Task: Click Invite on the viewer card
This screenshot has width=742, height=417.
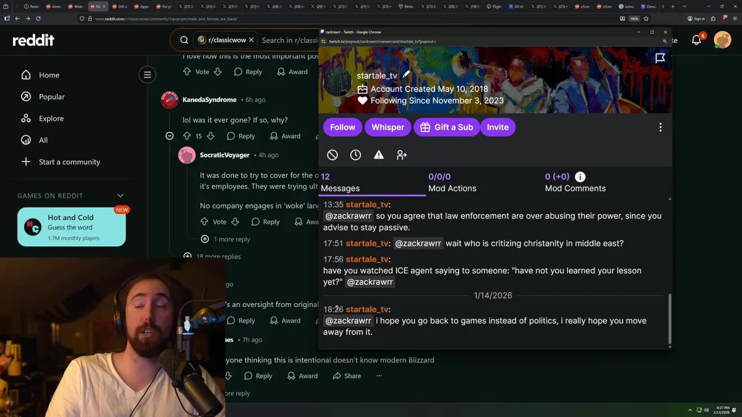Action: click(497, 127)
